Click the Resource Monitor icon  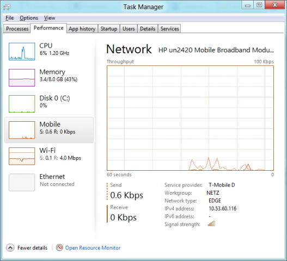point(59,247)
